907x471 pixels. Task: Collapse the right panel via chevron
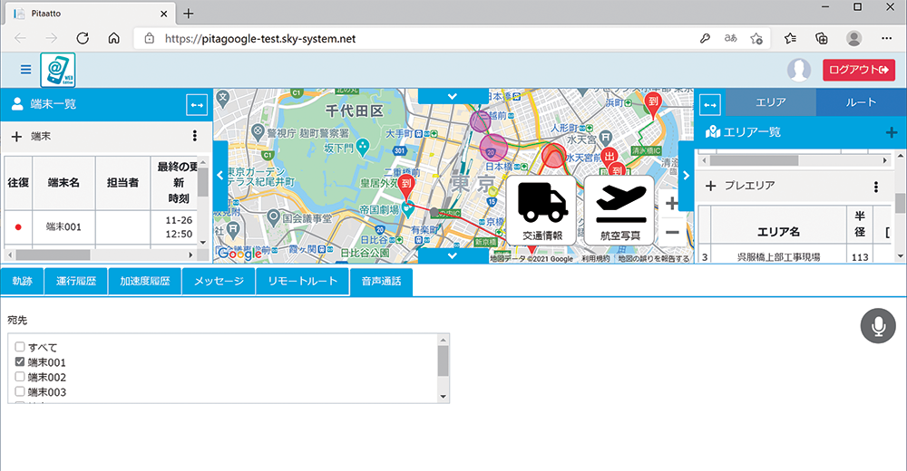tap(686, 176)
